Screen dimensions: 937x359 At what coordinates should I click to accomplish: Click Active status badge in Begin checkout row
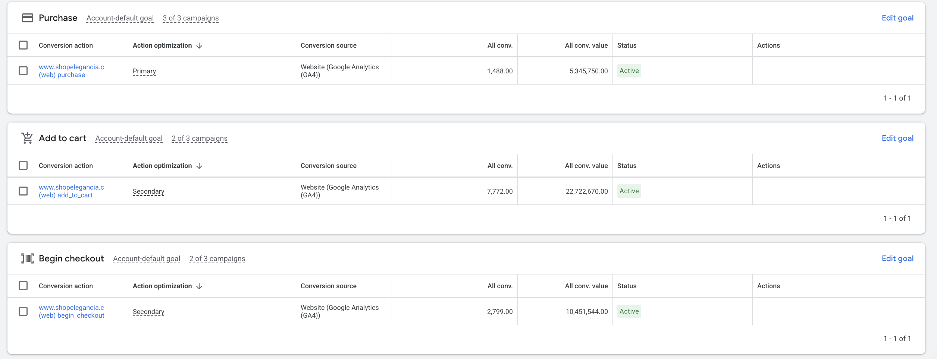629,311
